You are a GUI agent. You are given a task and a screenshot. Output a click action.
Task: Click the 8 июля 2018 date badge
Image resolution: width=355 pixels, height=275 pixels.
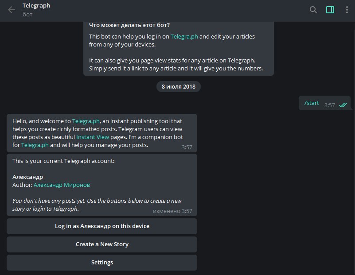[x=179, y=87]
